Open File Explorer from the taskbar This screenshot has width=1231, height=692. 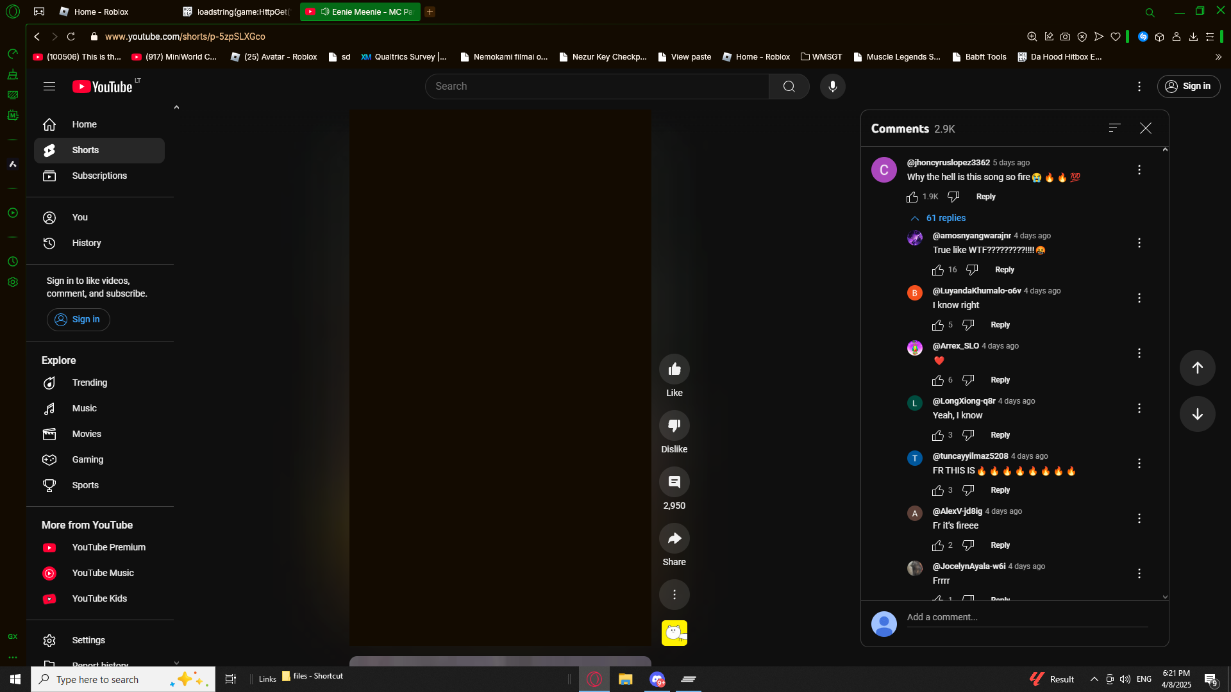click(x=625, y=679)
